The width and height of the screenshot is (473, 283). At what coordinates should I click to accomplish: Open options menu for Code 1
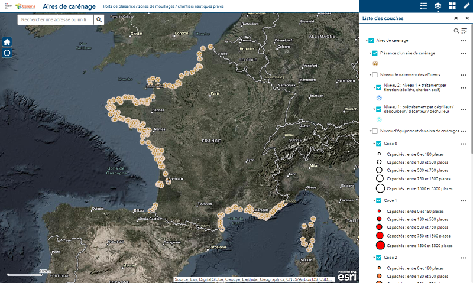pos(464,201)
